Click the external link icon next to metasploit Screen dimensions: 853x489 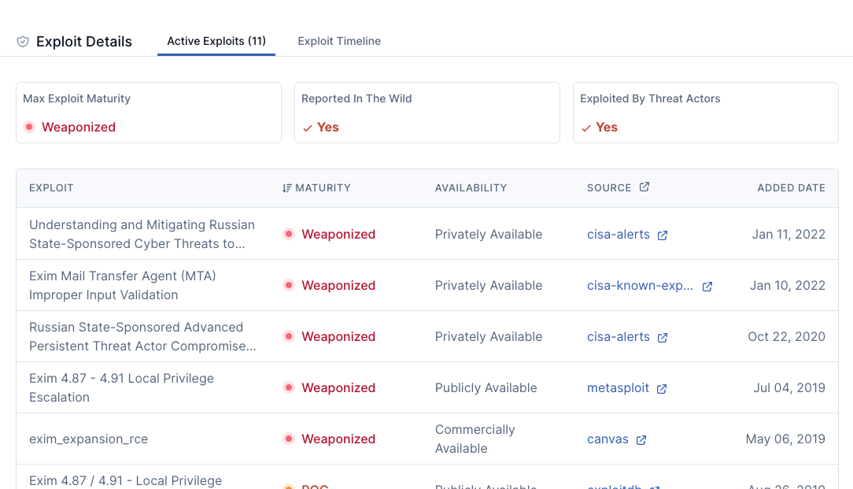pyautogui.click(x=662, y=389)
